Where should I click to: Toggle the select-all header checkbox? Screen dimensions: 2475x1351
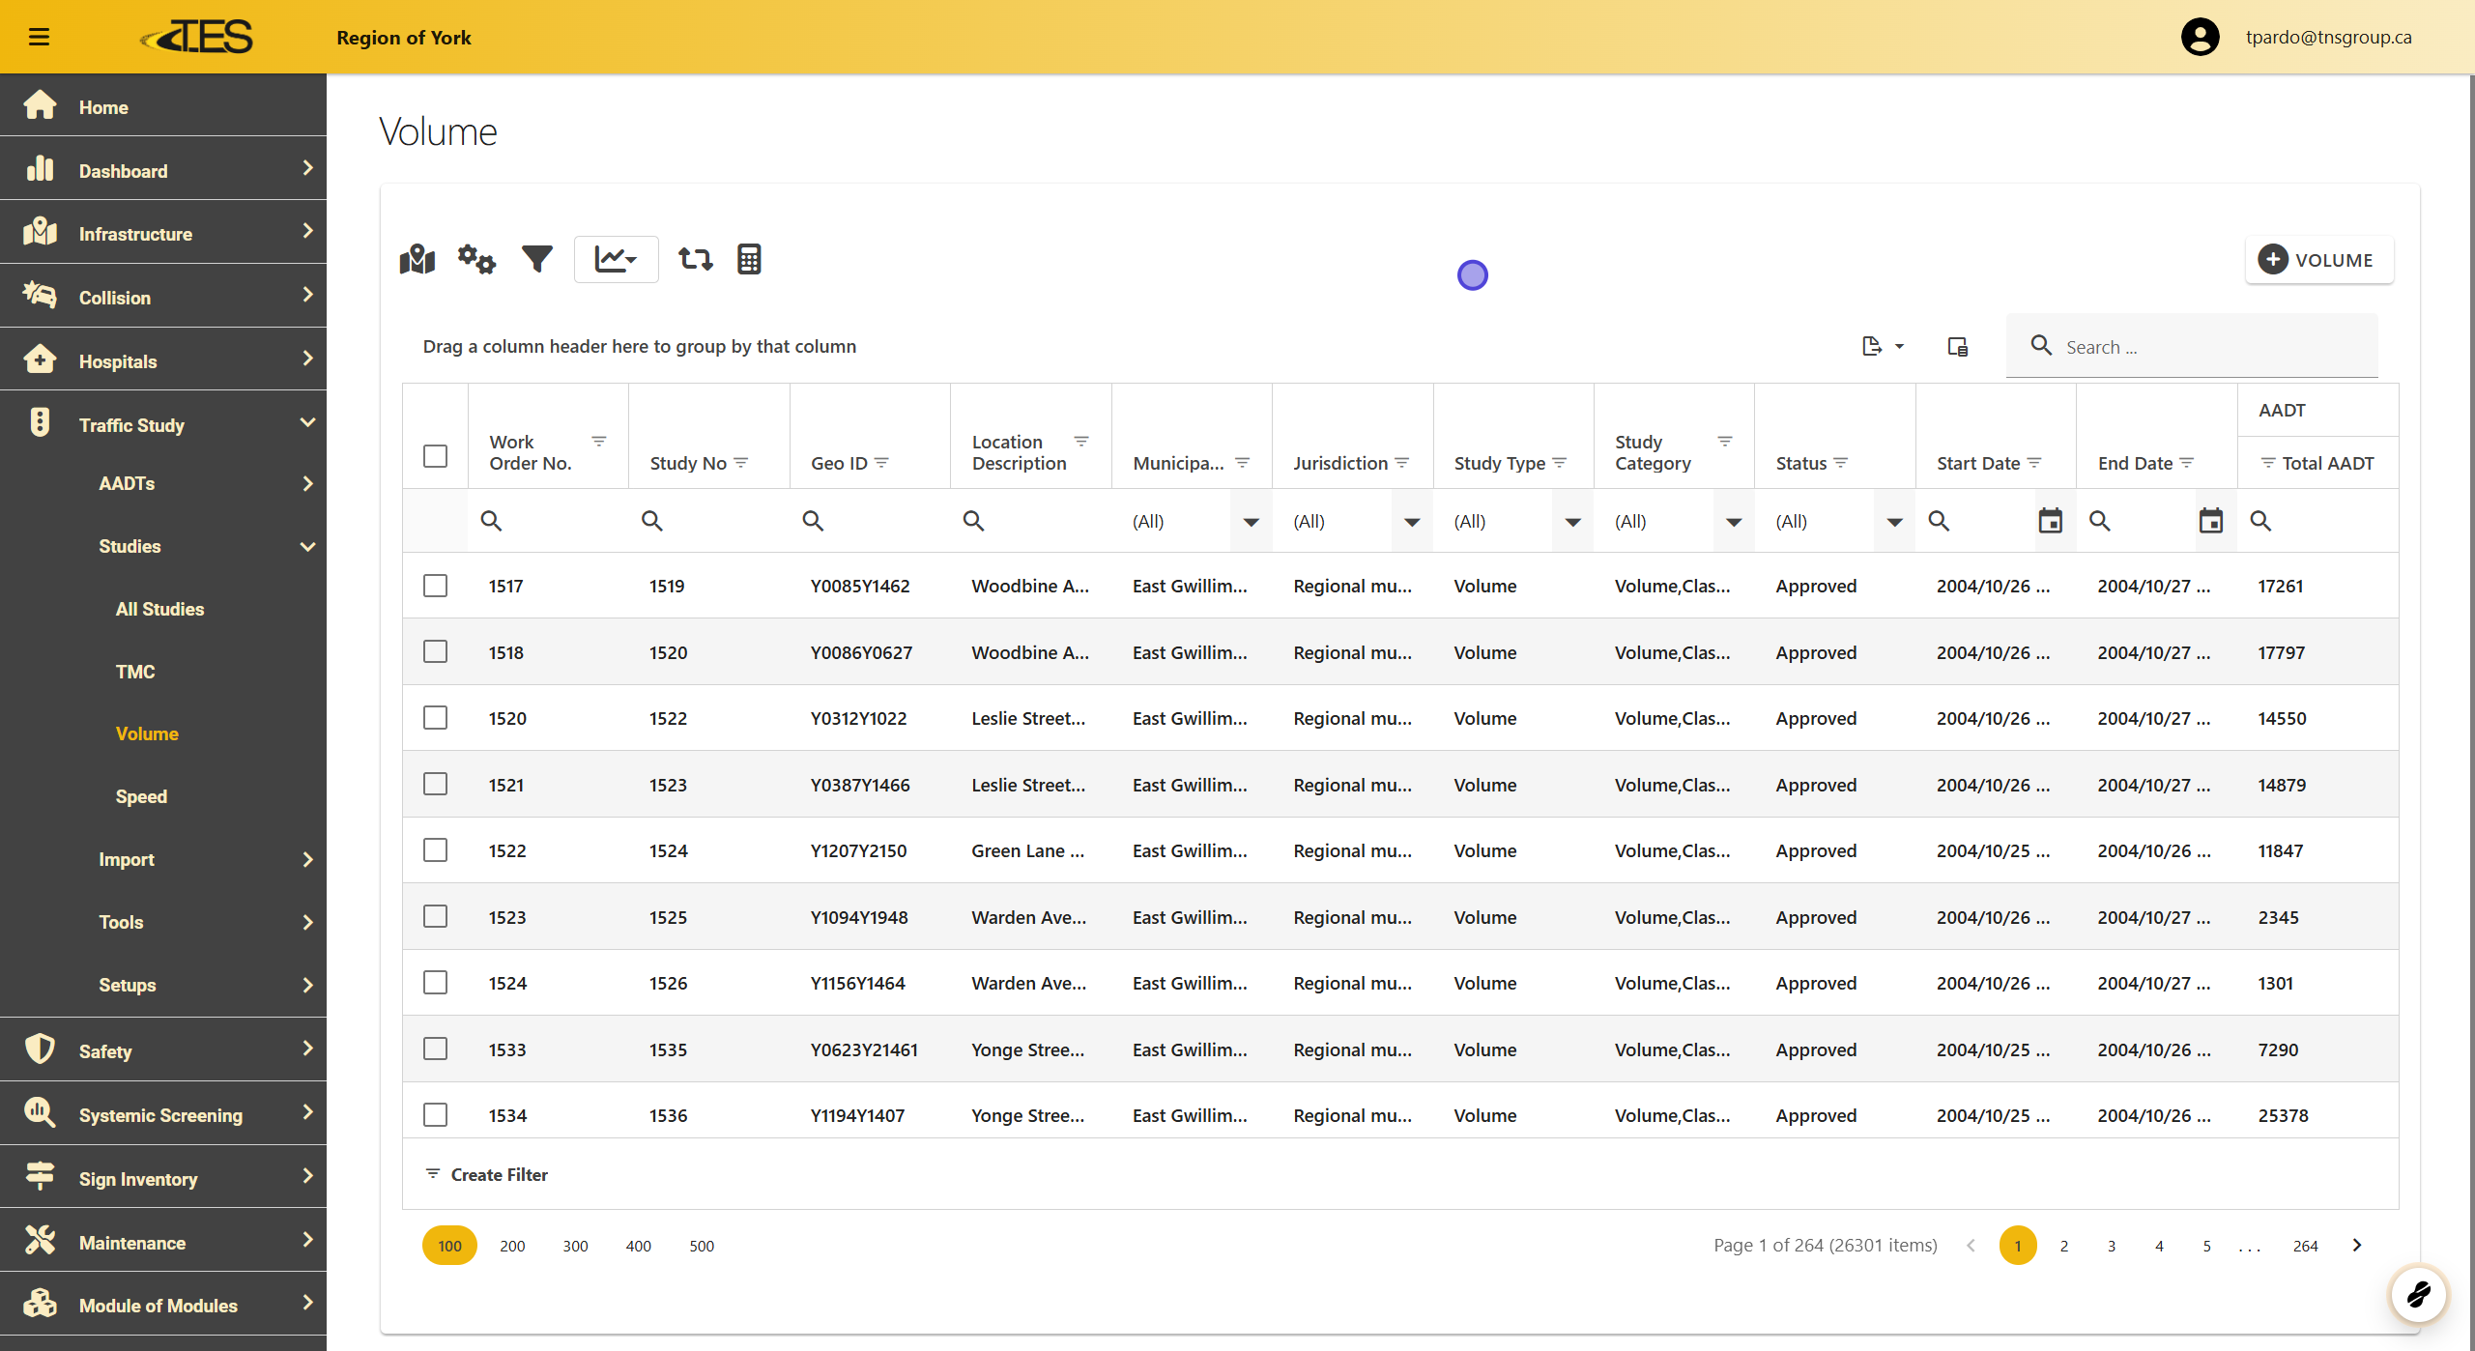(435, 455)
